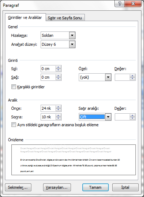Switch to Satır ve Sayfa Sonu tab
The image size is (144, 197).
pos(65,18)
